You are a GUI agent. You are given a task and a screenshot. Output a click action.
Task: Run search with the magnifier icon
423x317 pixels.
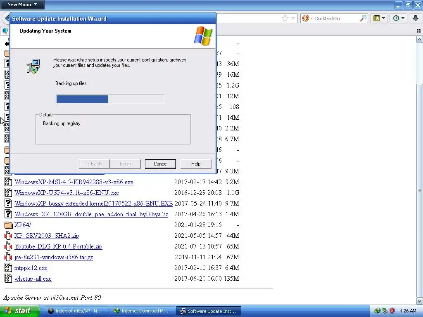(363, 18)
